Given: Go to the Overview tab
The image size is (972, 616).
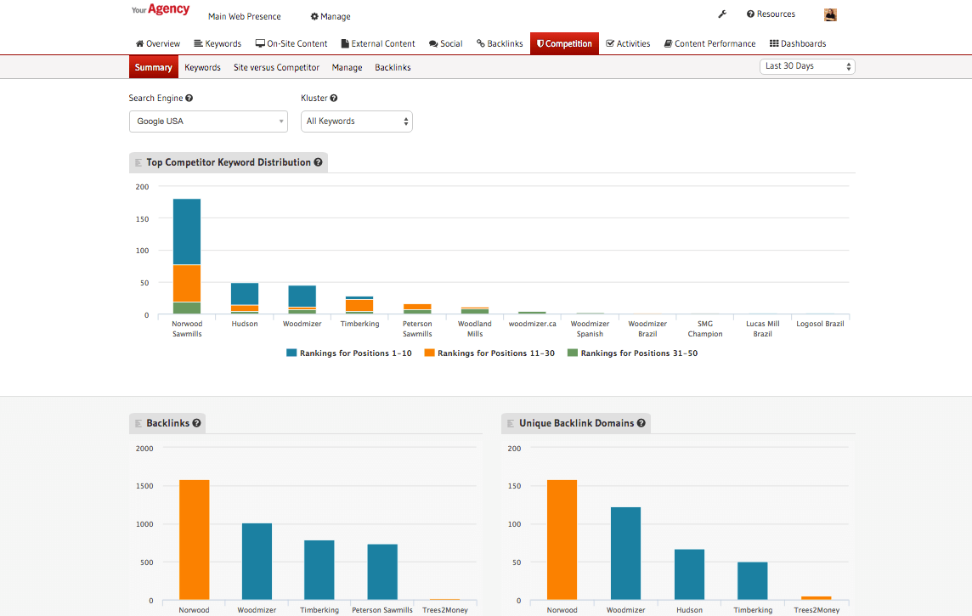Looking at the screenshot, I should coord(157,43).
